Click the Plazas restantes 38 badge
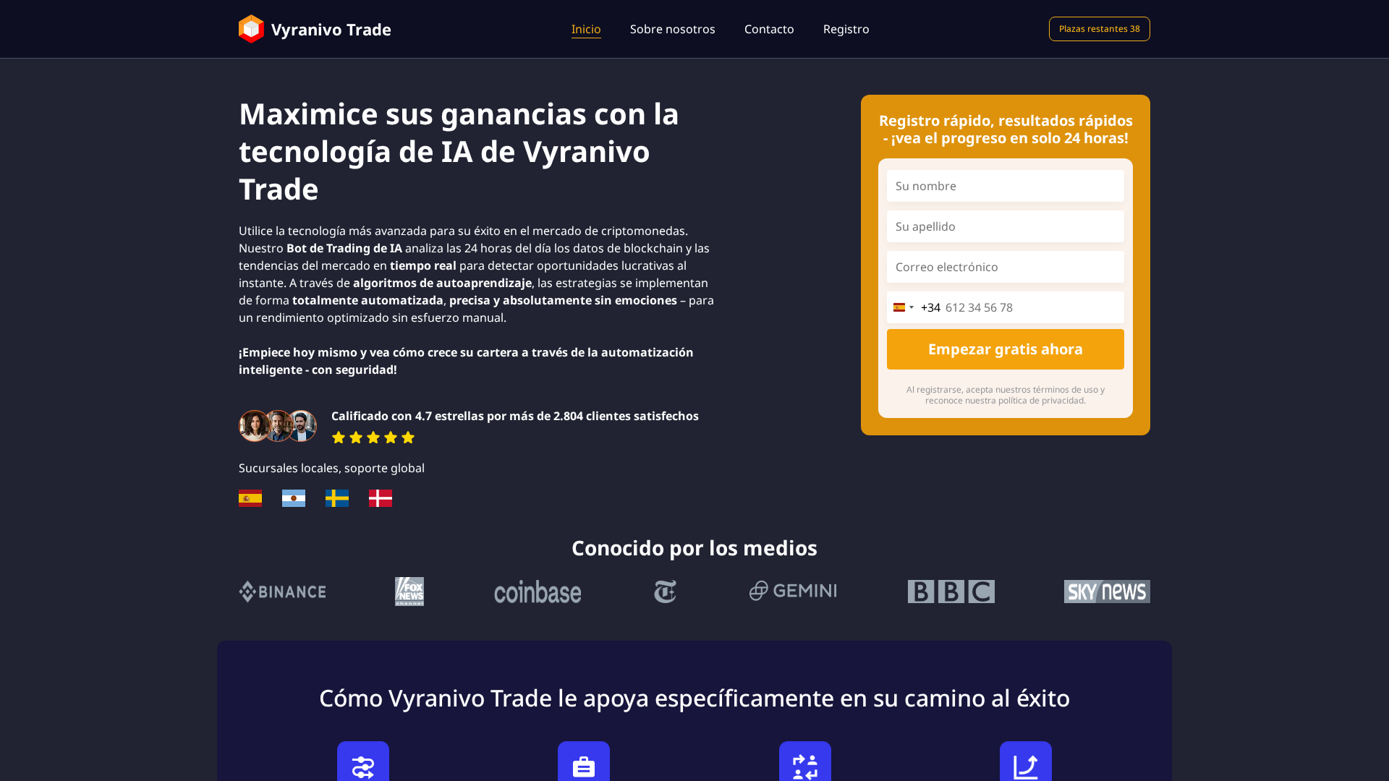The image size is (1389, 781). click(x=1099, y=29)
